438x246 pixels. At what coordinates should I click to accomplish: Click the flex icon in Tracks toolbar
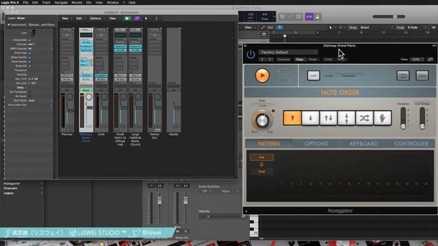click(270, 27)
